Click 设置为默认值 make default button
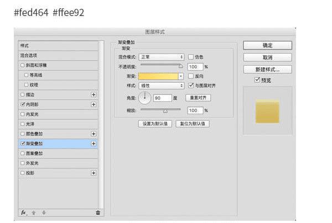The width and height of the screenshot is (332, 223). click(x=155, y=124)
